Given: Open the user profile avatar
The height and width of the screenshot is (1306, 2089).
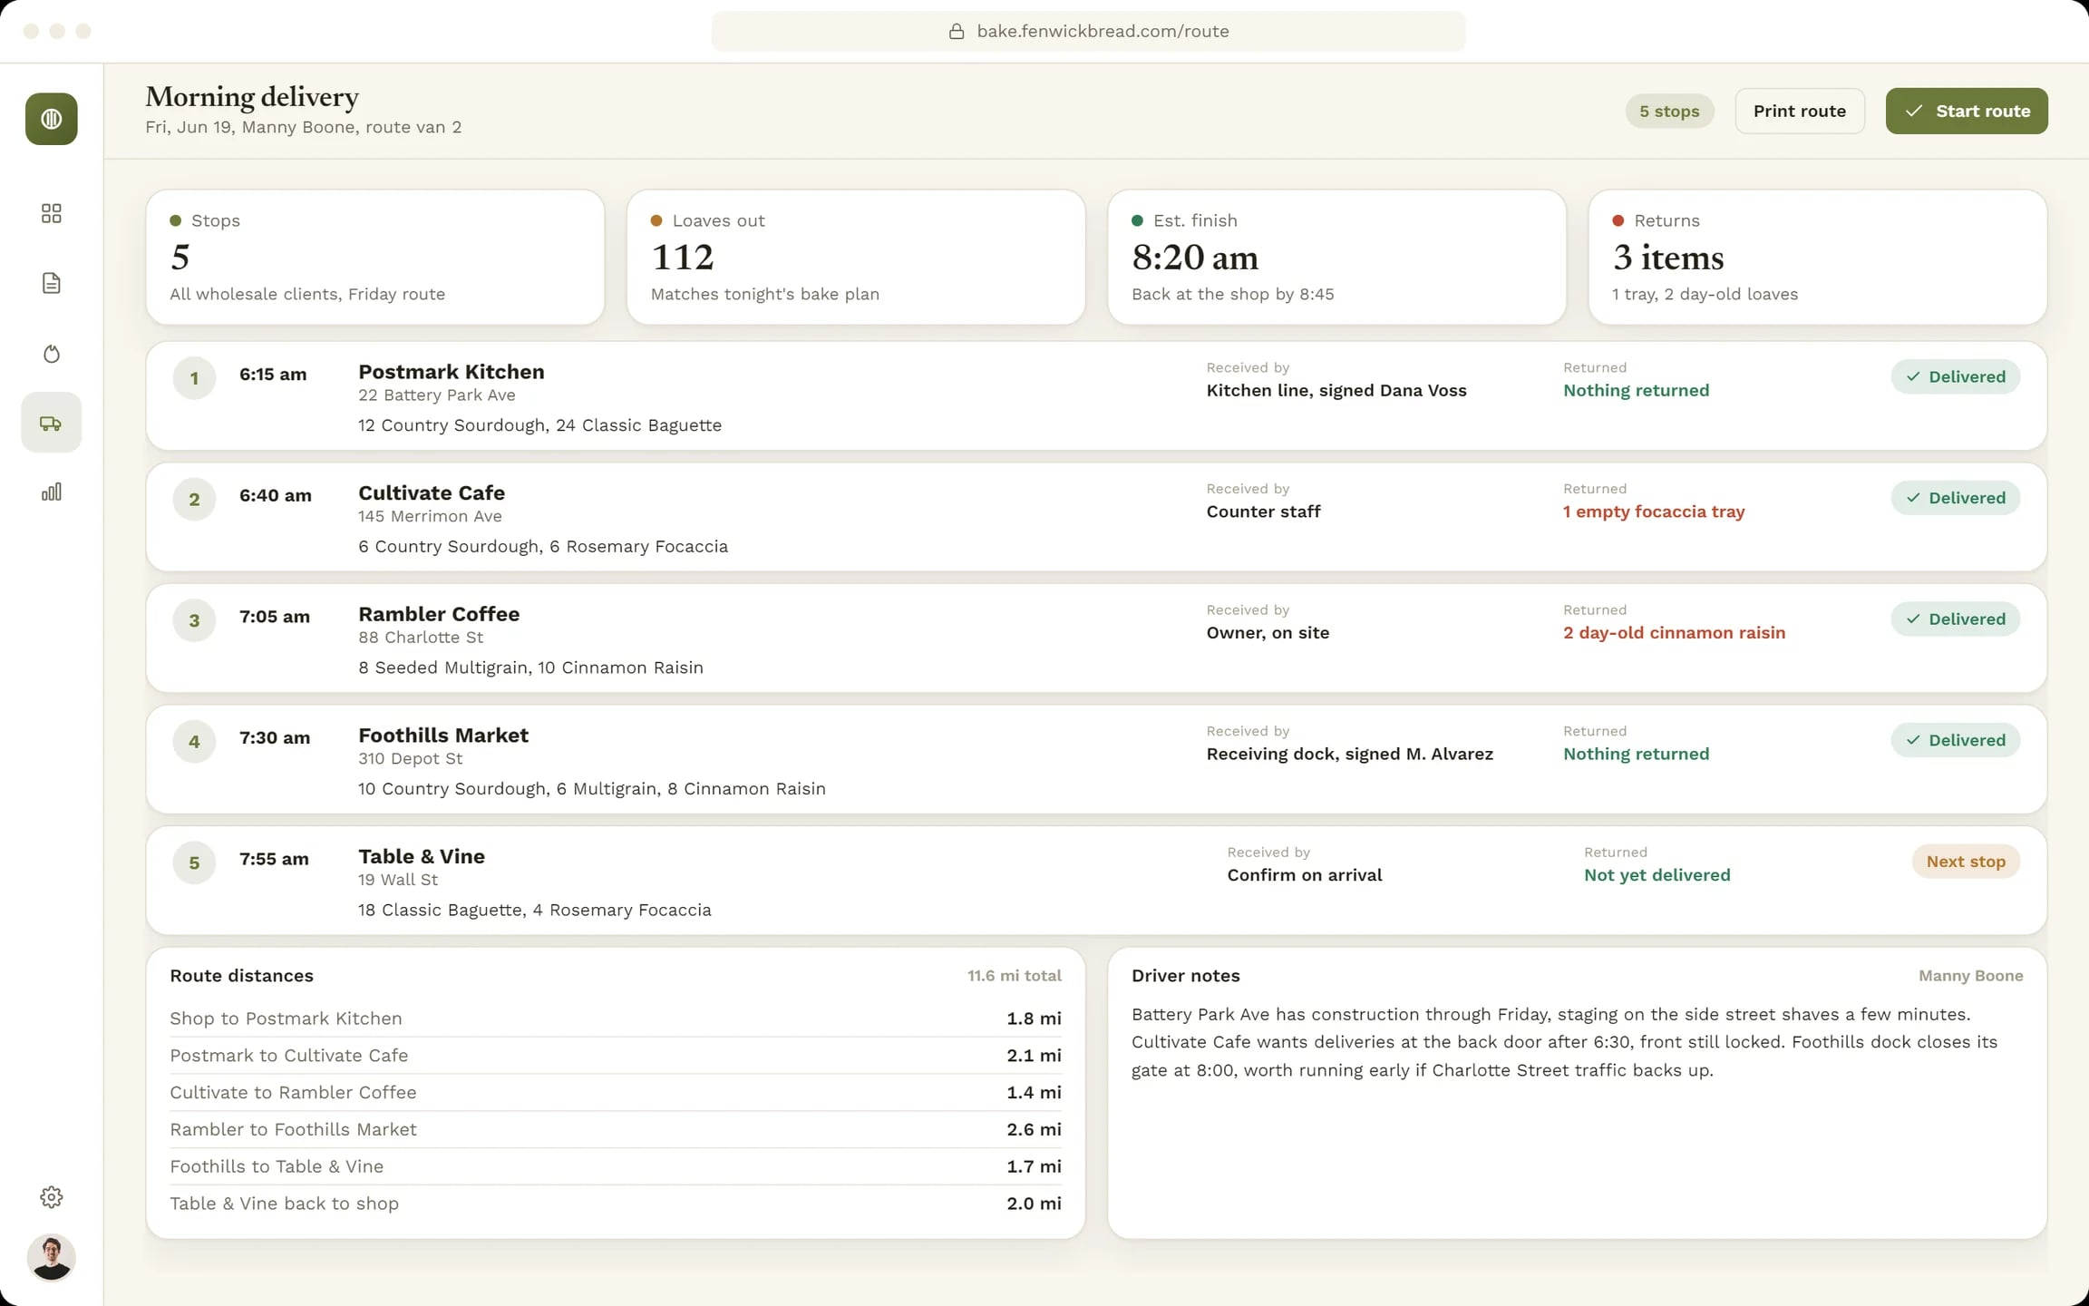Looking at the screenshot, I should click(52, 1258).
